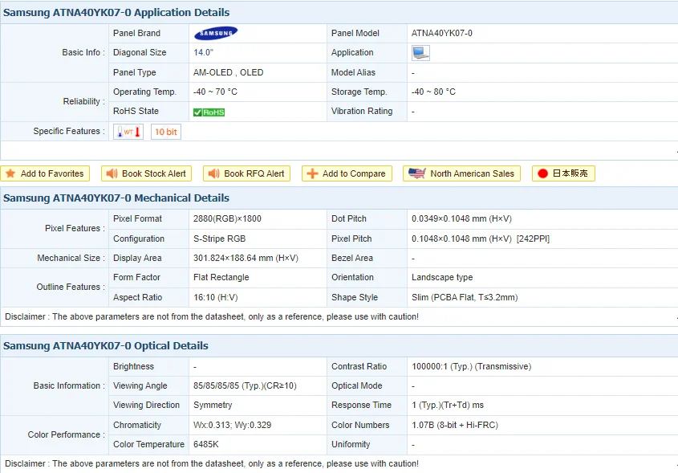Select the Mechanical Details section heading
Screen dimensions: 678x473
coord(116,198)
